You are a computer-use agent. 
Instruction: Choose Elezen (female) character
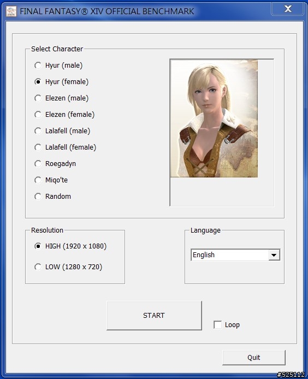coord(64,114)
